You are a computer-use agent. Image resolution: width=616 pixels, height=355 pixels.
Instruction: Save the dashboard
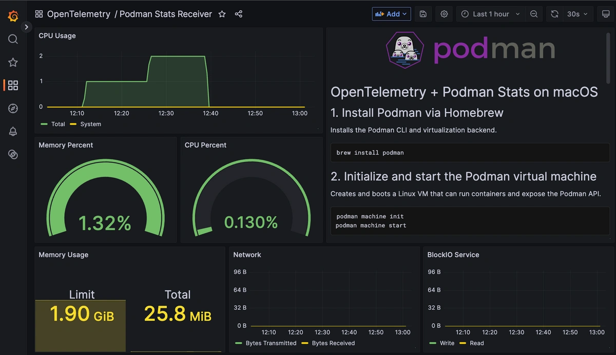coord(423,14)
